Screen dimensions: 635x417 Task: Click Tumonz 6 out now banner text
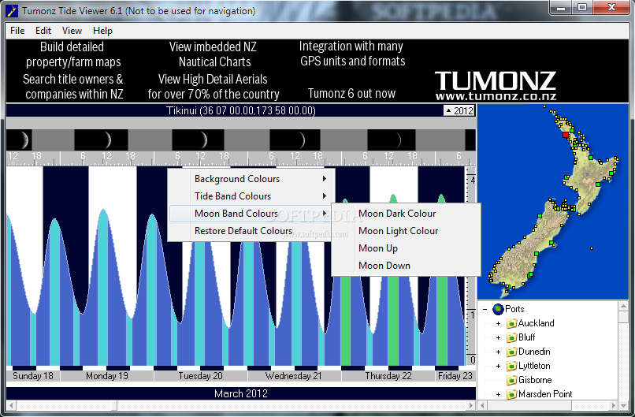click(x=351, y=94)
